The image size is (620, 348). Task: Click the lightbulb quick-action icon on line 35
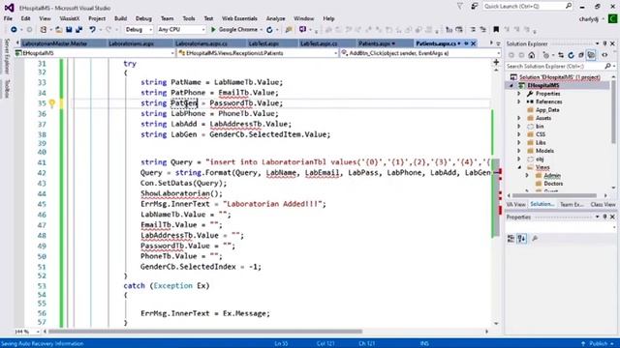51,103
